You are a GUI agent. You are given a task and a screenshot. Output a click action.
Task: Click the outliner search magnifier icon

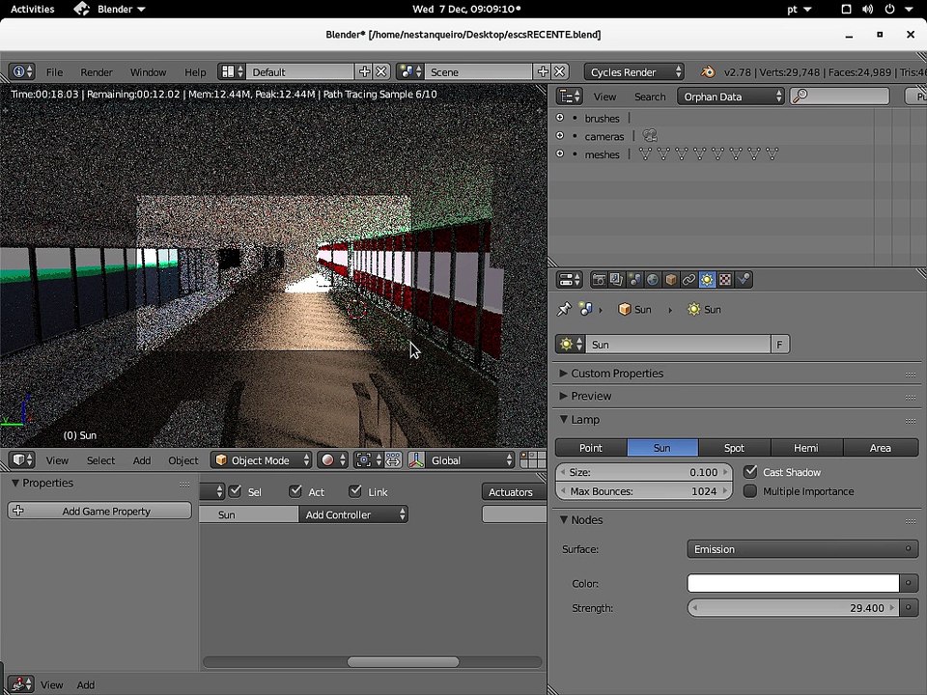click(800, 96)
